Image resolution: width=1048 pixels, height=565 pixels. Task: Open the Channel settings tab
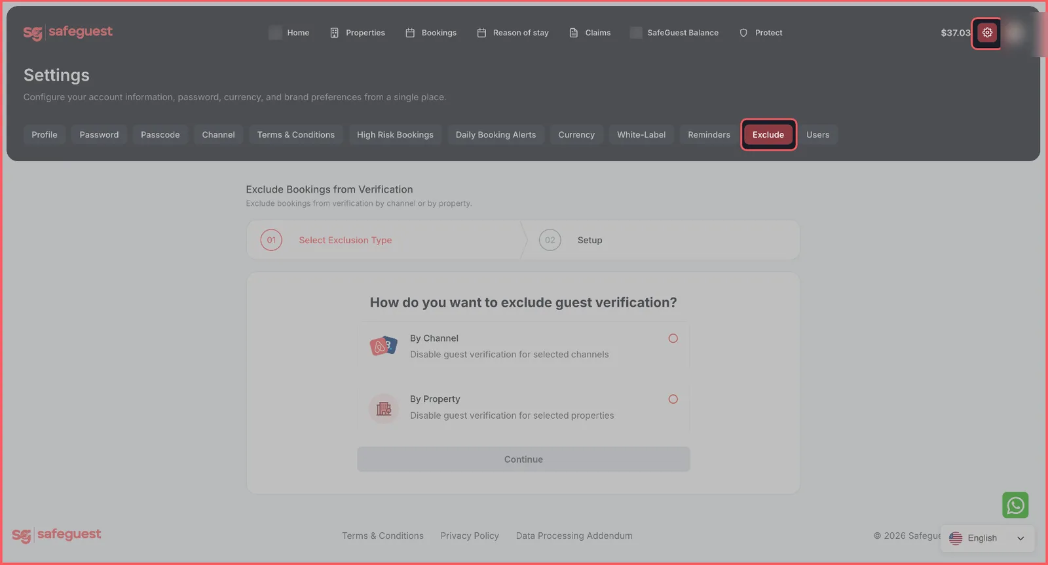[x=218, y=134]
